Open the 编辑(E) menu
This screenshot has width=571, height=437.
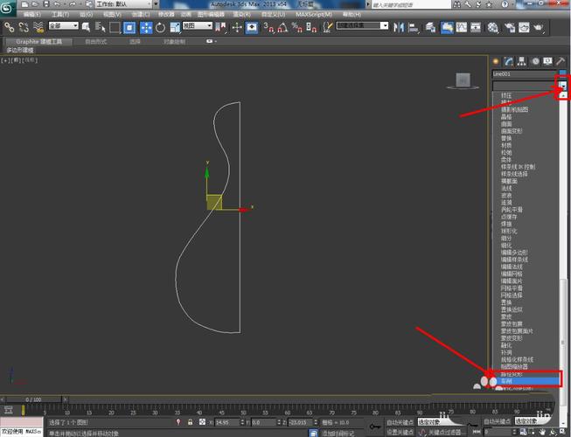(x=32, y=15)
